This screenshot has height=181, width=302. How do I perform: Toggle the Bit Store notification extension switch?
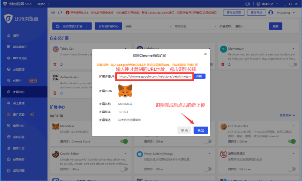[x=292, y=169]
